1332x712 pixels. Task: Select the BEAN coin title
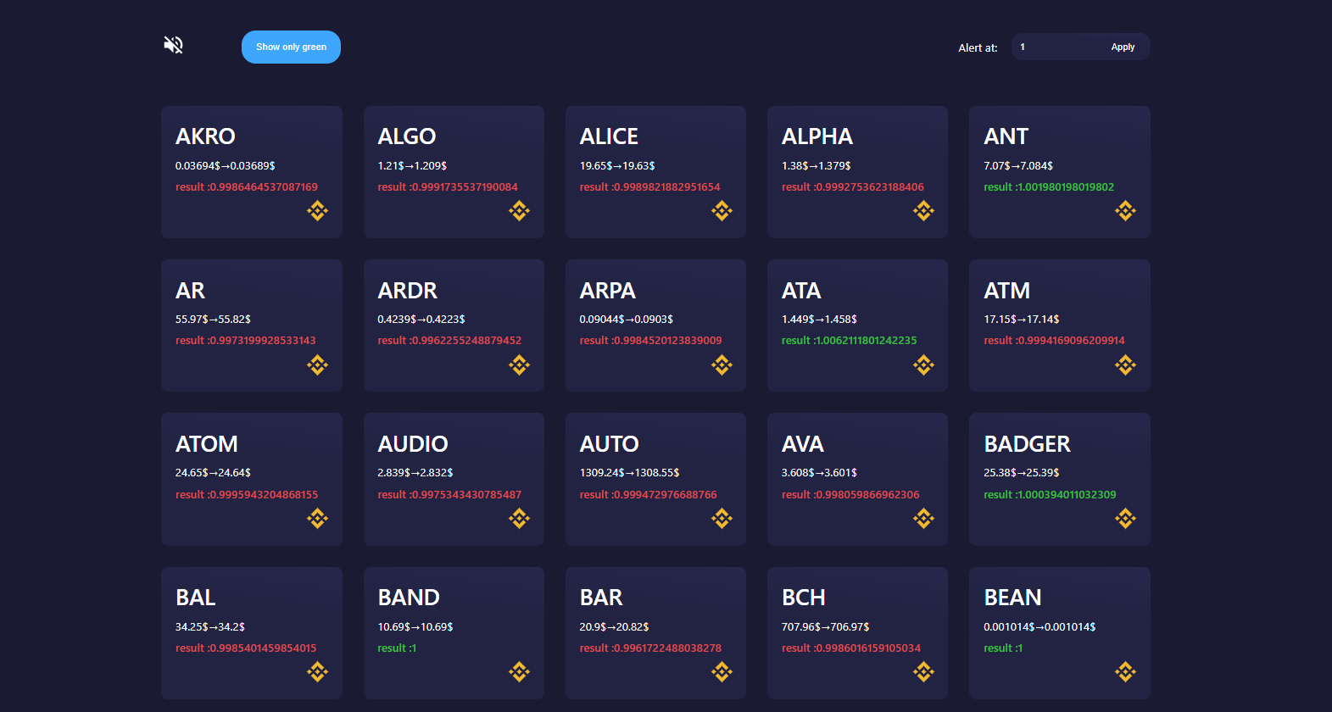(x=1012, y=598)
